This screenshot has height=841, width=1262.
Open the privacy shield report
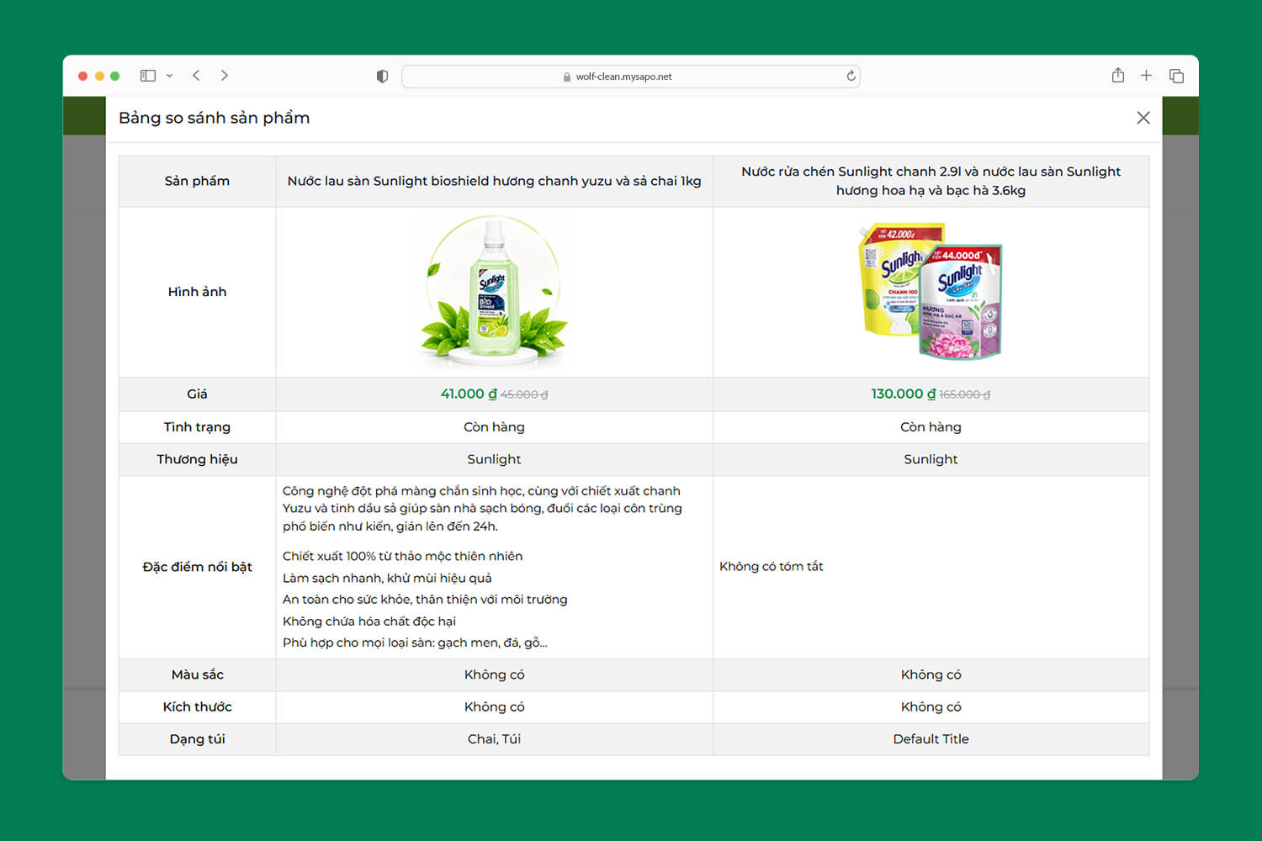click(382, 77)
